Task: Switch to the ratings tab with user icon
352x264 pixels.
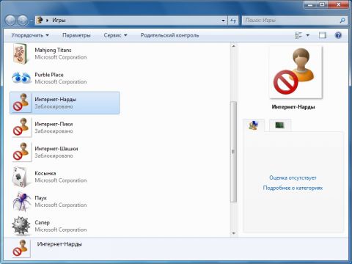Action: (254, 125)
